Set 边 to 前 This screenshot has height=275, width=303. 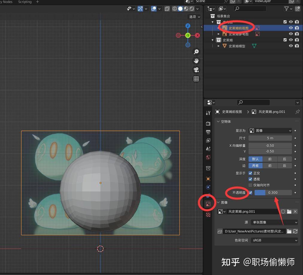pyautogui.click(x=270, y=166)
